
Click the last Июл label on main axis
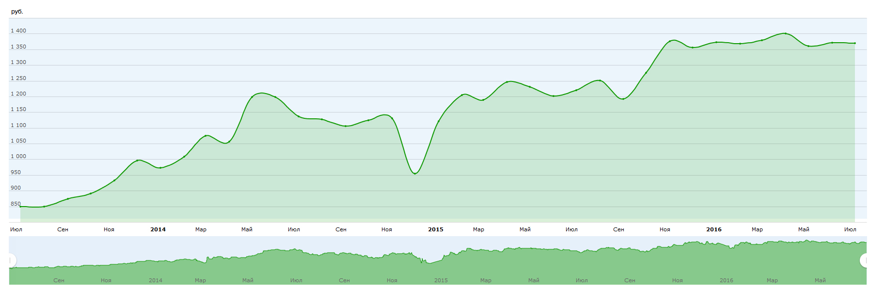coord(850,229)
